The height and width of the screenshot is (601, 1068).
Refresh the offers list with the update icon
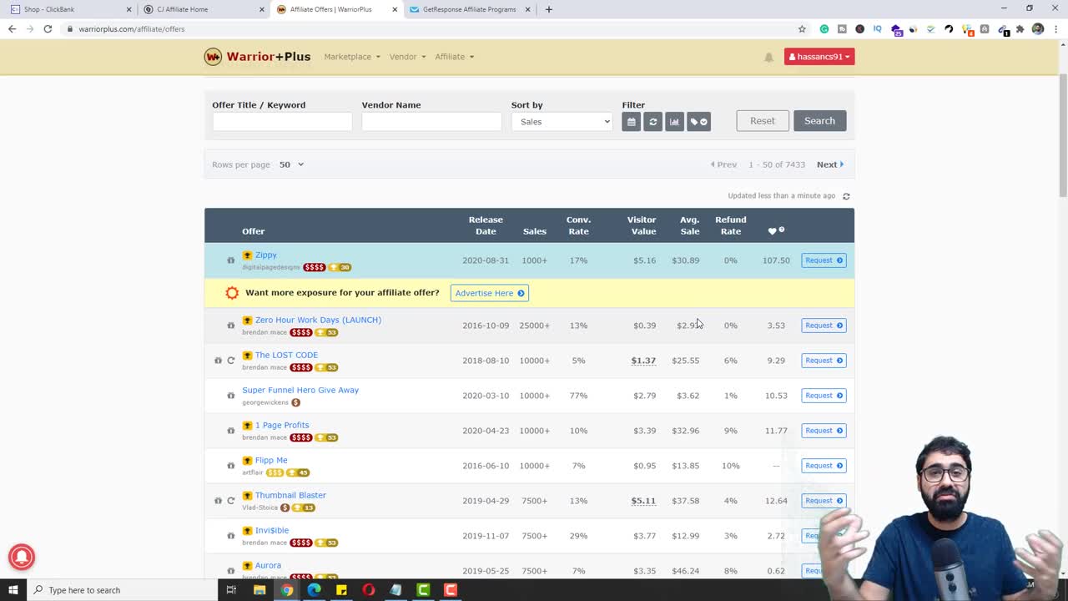[846, 196]
